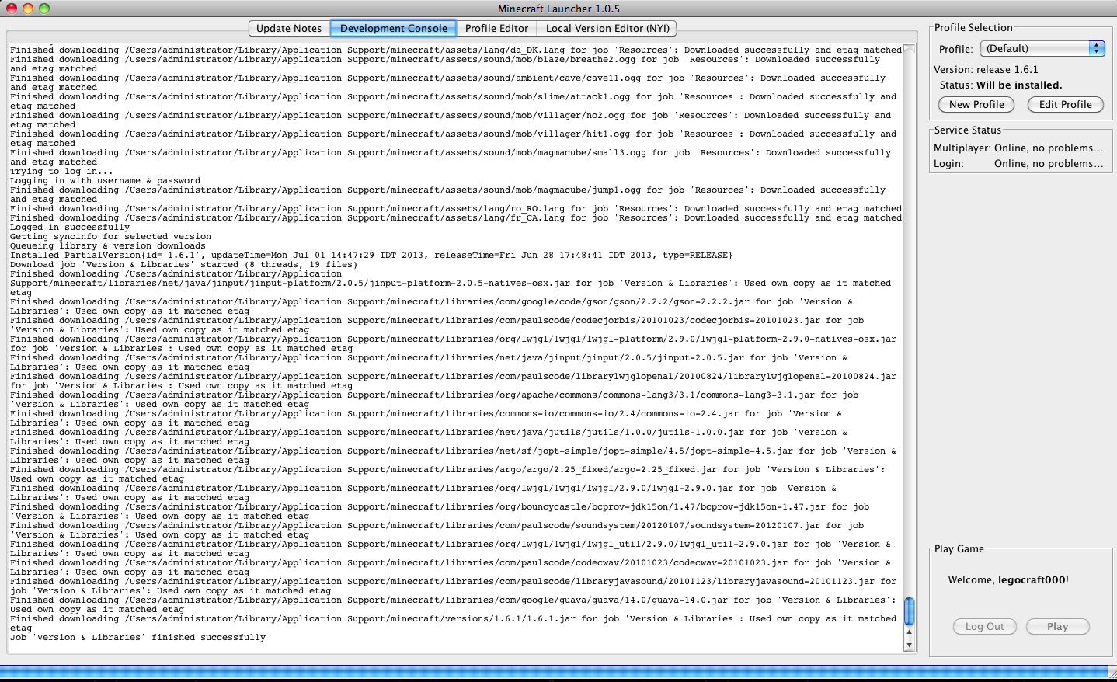This screenshot has height=682, width=1117.
Task: Click the 'Will be installed.' status text
Action: click(x=1019, y=85)
